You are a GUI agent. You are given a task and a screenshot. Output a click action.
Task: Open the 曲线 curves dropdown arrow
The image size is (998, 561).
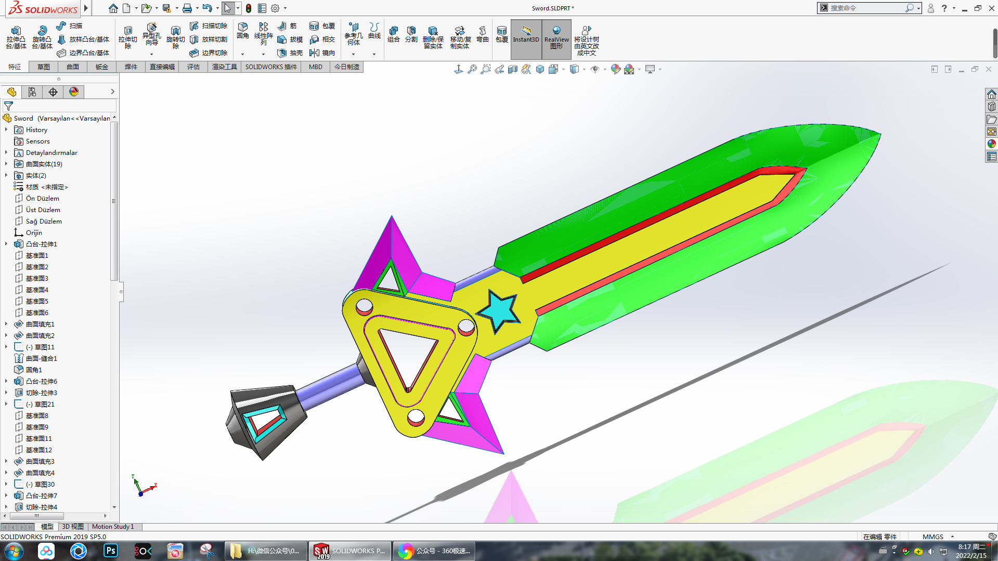[x=374, y=54]
